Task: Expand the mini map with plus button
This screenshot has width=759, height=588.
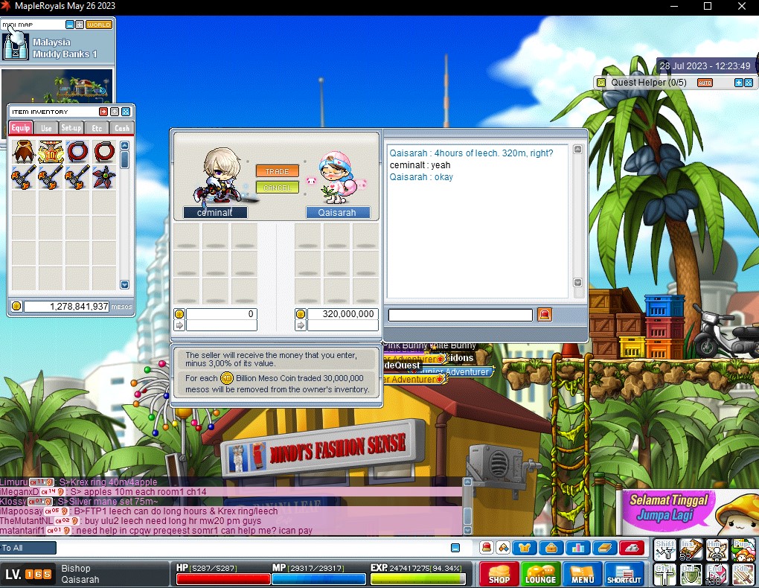Action: pyautogui.click(x=80, y=25)
